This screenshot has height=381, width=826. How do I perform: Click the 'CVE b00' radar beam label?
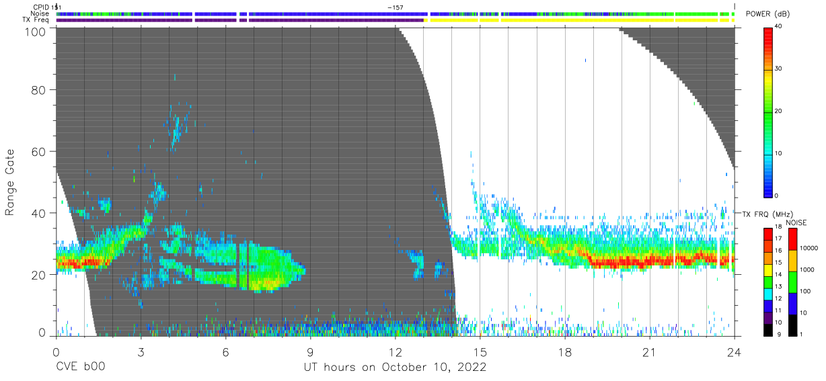pos(80,368)
